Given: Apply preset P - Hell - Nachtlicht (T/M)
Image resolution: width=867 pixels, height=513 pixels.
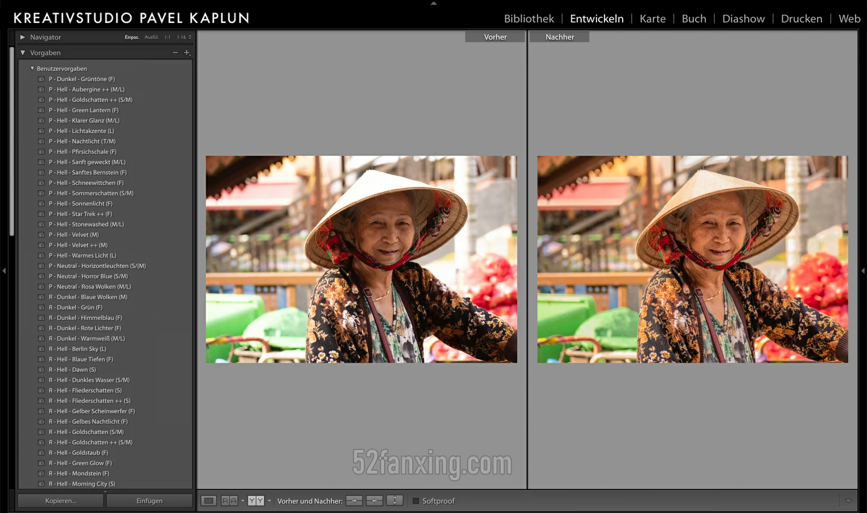Looking at the screenshot, I should pos(82,141).
